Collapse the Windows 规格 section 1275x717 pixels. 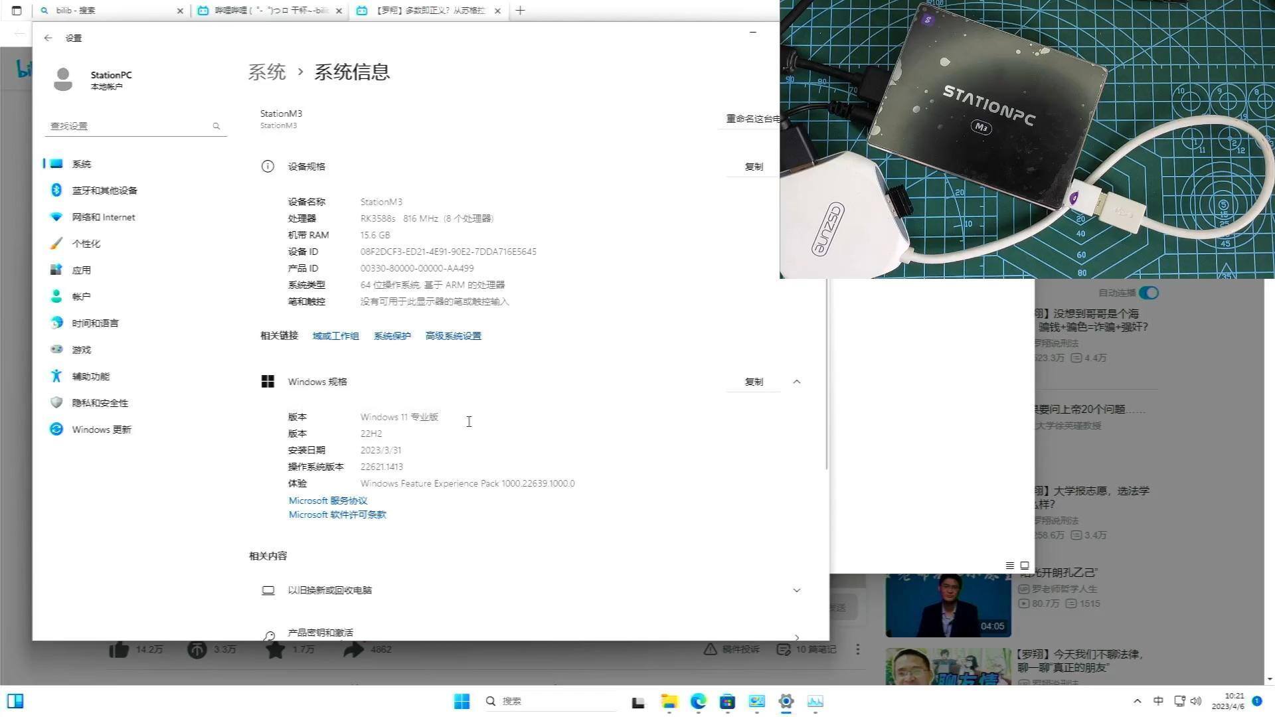(x=797, y=382)
